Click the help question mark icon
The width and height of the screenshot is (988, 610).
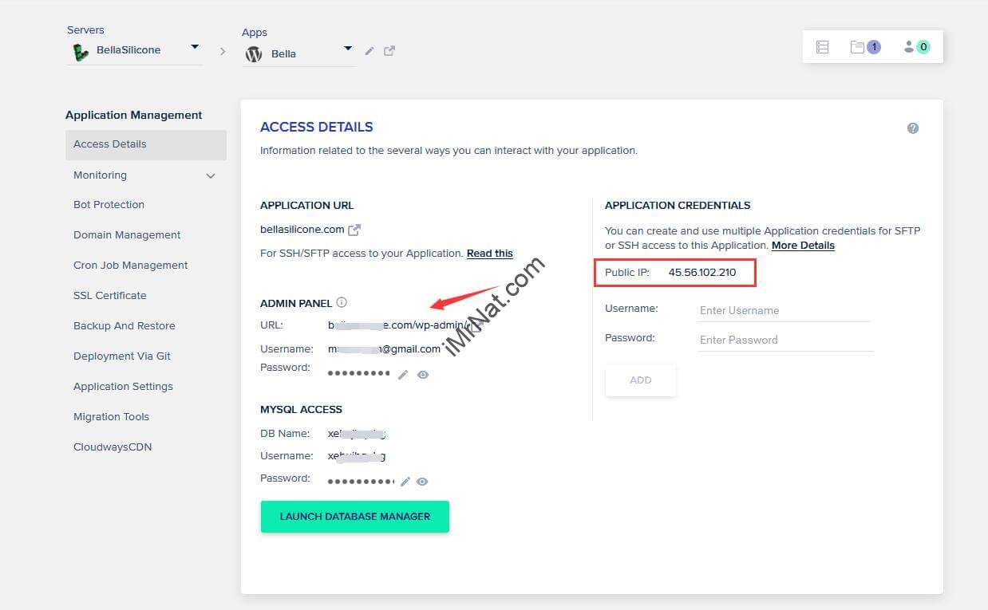[913, 128]
